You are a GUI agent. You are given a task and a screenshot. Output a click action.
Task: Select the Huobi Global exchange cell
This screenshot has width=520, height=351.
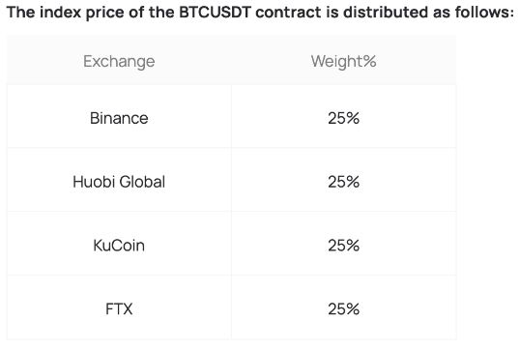(x=119, y=182)
